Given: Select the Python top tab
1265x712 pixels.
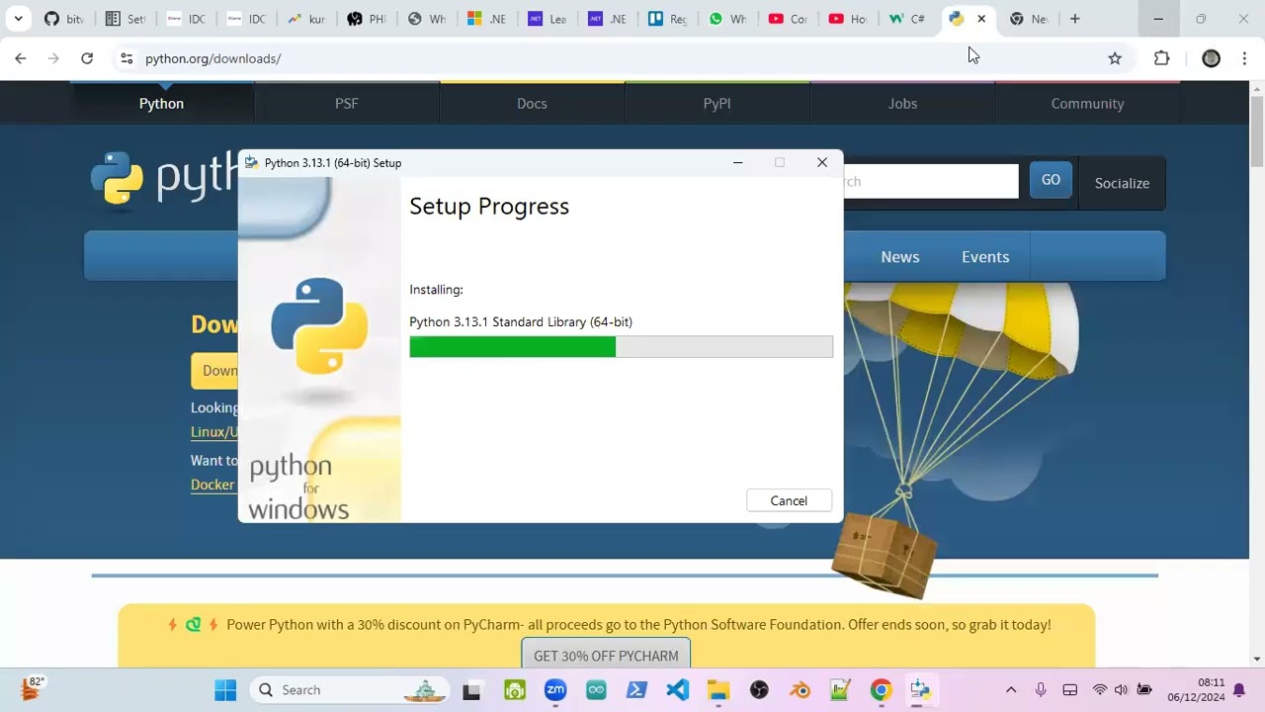Looking at the screenshot, I should click(161, 103).
